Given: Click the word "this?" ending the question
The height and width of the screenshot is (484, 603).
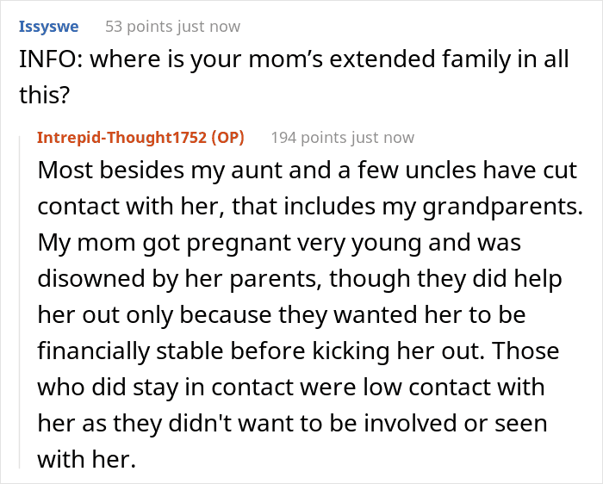Looking at the screenshot, I should 44,95.
